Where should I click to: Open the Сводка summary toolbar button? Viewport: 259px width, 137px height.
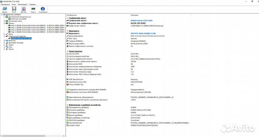[x=5, y=10]
